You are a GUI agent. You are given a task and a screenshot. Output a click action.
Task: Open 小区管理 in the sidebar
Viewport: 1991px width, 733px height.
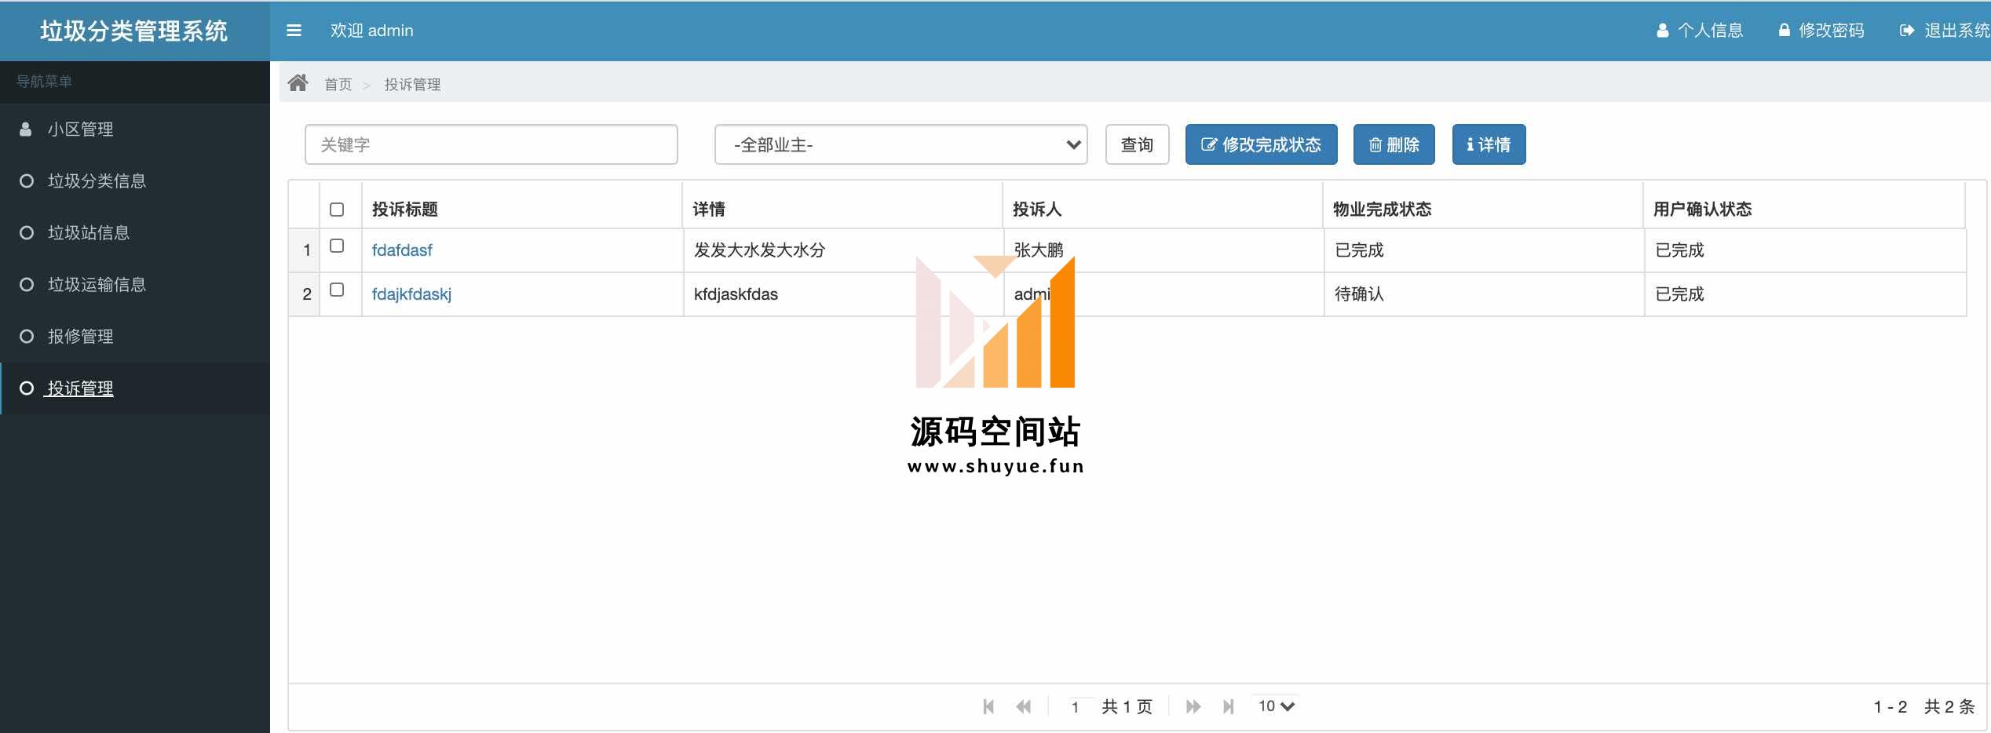[x=80, y=129]
